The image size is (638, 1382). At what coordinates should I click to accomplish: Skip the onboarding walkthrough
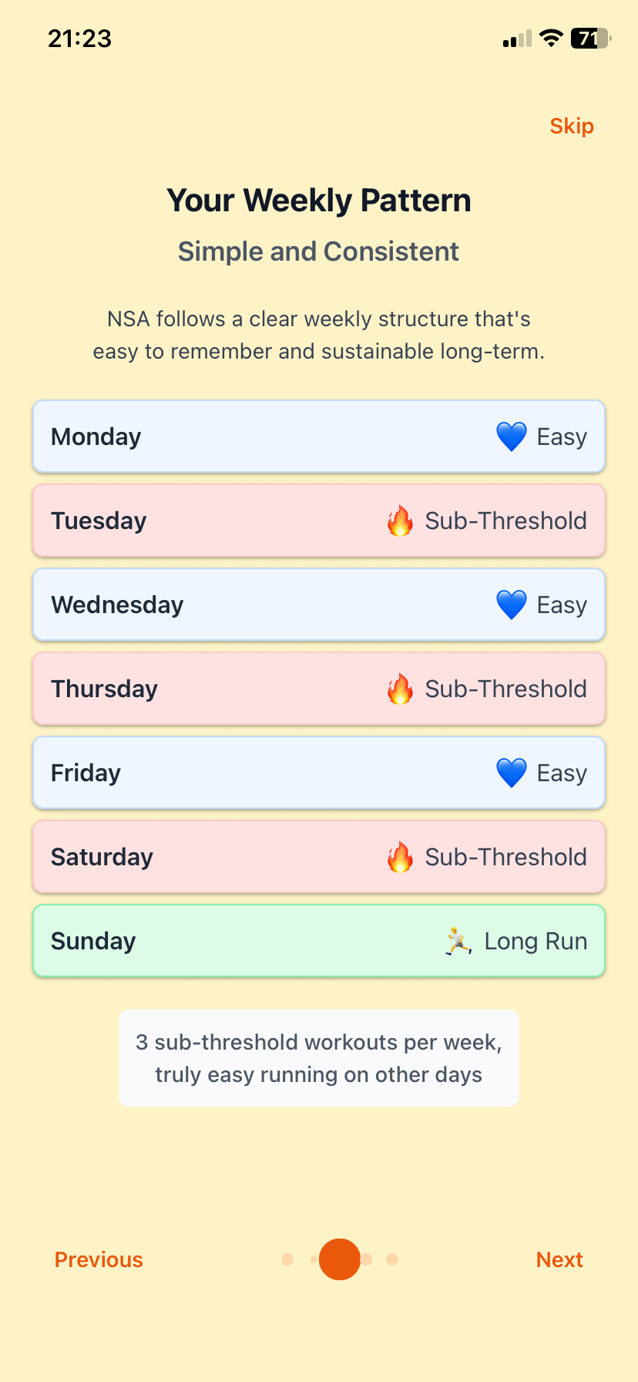572,126
